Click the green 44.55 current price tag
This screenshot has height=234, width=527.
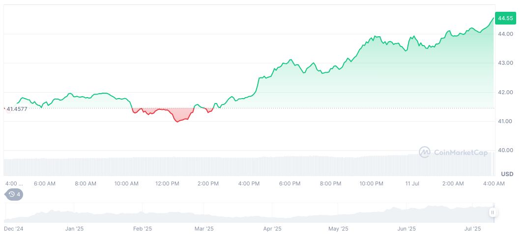coord(505,18)
